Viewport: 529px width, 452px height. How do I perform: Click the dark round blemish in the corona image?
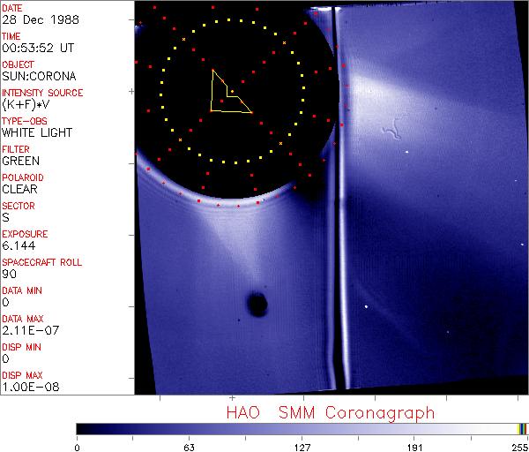click(257, 305)
